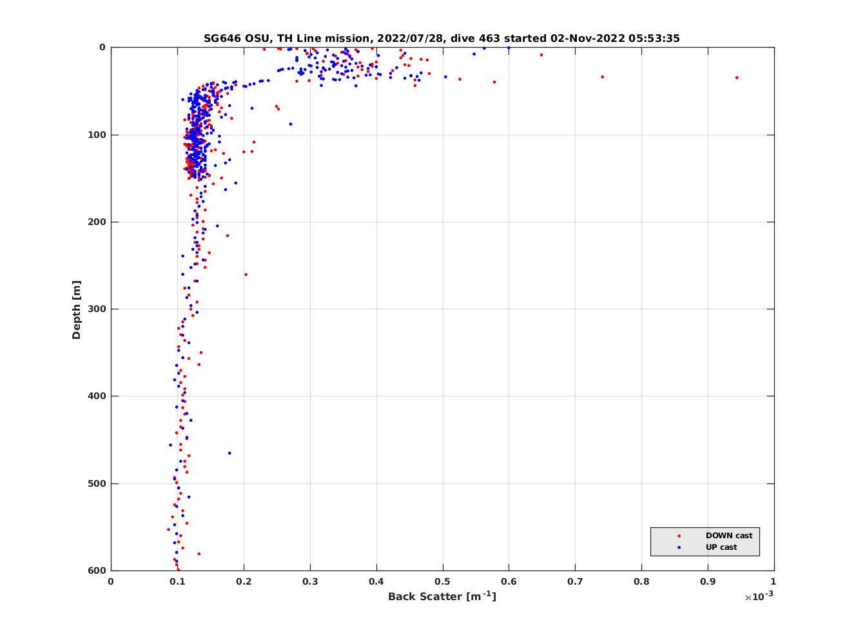856x642 pixels.
Task: Click the y-axis tick label 400
Action: (x=97, y=396)
